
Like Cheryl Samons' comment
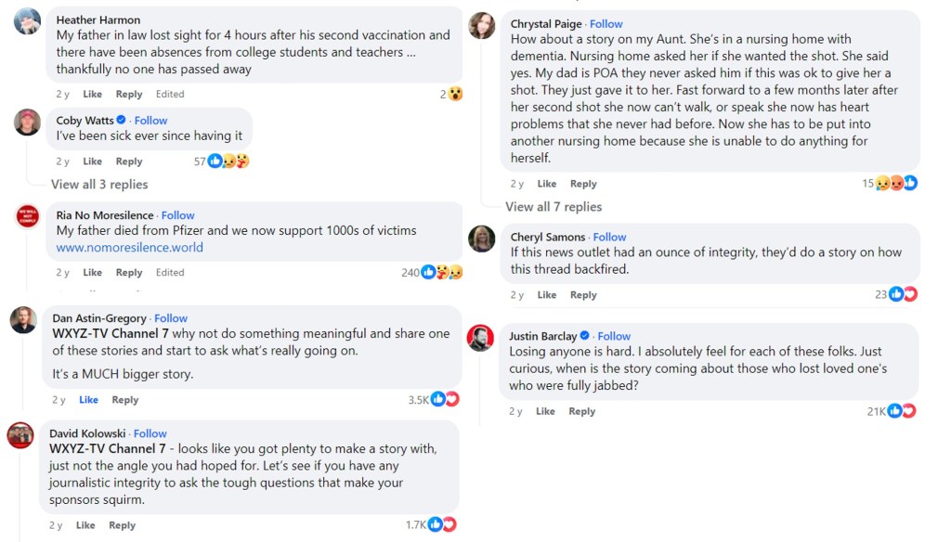547,295
